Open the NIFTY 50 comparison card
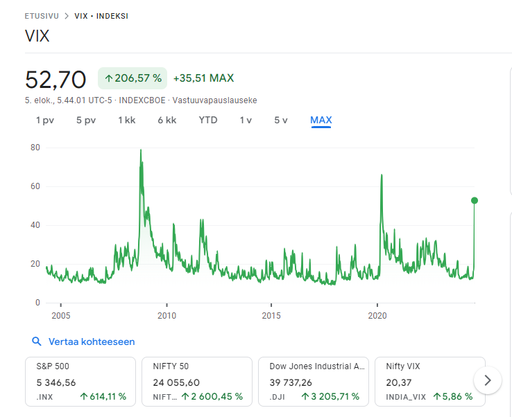 [197, 382]
